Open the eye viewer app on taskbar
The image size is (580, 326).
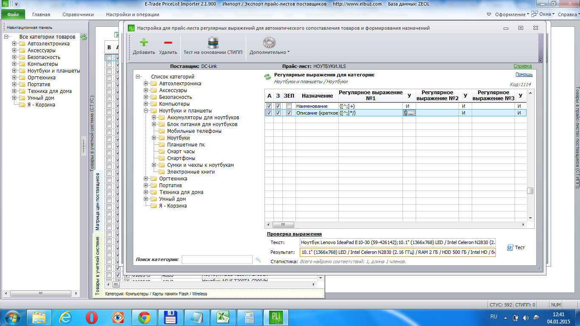[x=118, y=317]
